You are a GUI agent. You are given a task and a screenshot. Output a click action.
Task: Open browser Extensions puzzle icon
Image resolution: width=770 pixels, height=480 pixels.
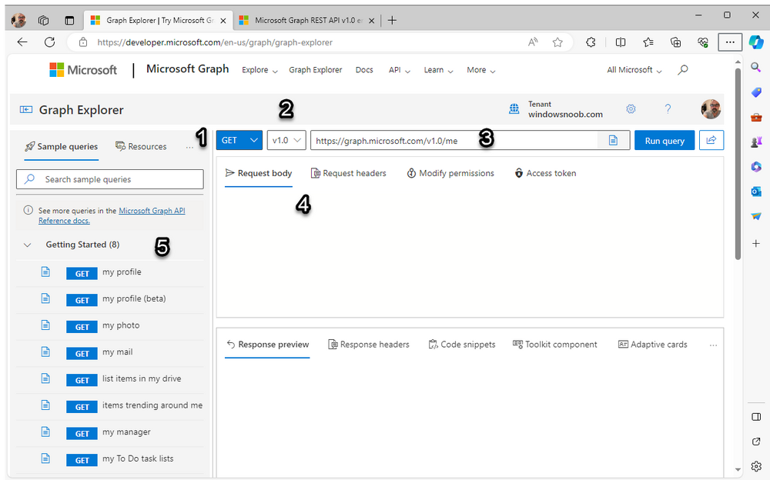click(x=591, y=42)
